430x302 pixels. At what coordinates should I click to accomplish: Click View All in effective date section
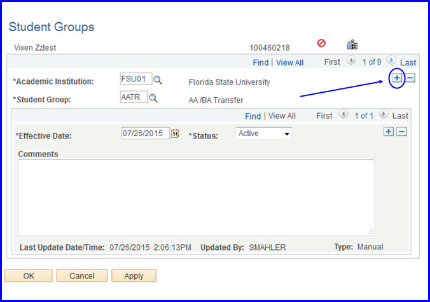282,116
